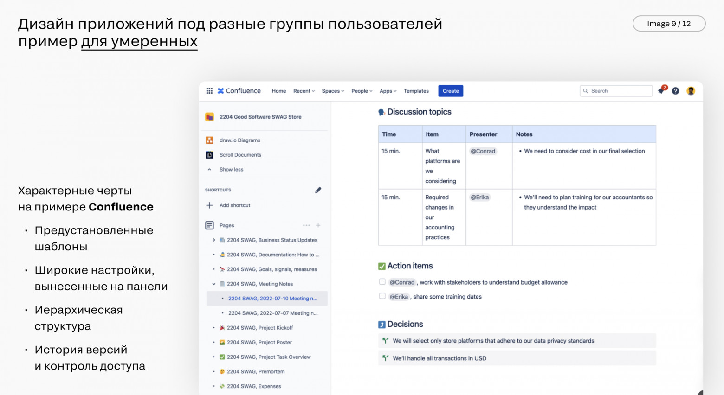Image resolution: width=724 pixels, height=395 pixels.
Task: Click your profile avatar
Action: [x=691, y=91]
